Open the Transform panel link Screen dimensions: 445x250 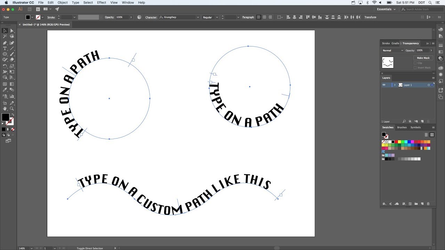point(370,17)
